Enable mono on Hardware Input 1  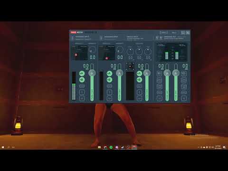click(82, 86)
